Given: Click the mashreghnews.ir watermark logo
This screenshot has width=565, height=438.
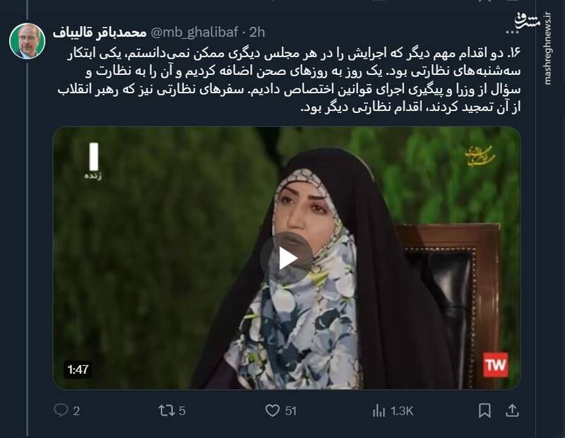Looking at the screenshot, I should (533, 47).
